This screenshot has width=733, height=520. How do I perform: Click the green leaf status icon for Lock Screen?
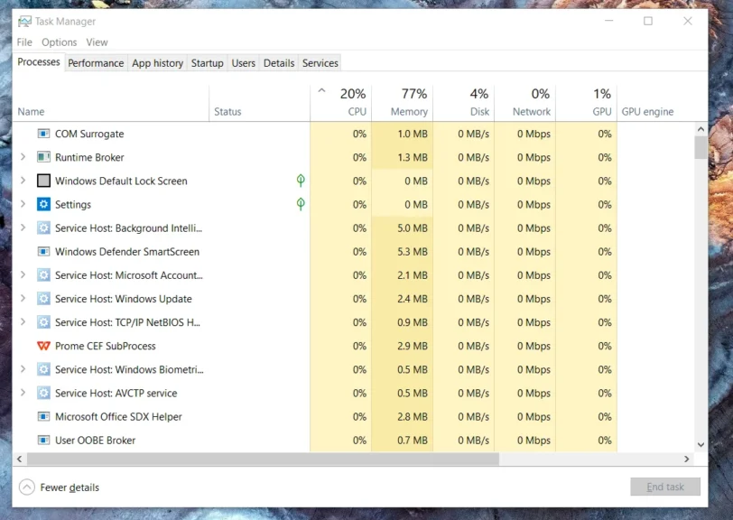(301, 181)
